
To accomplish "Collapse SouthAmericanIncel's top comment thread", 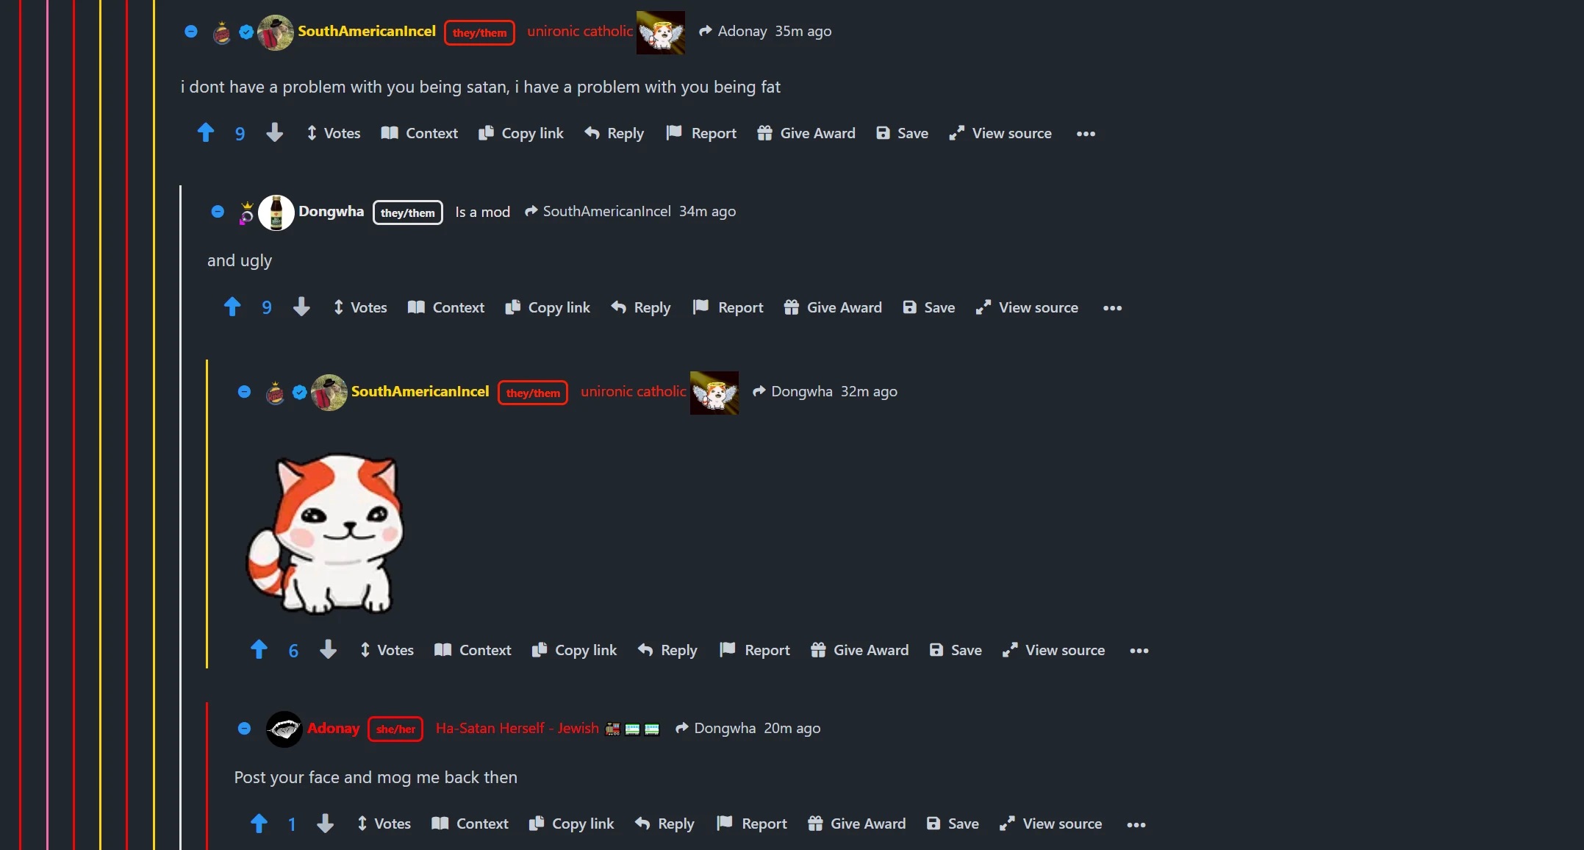I will point(191,32).
